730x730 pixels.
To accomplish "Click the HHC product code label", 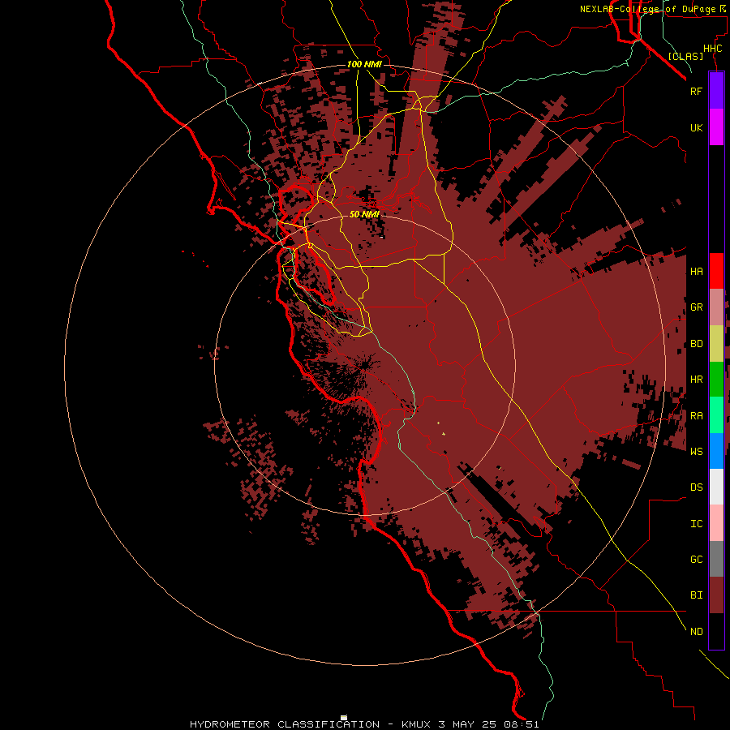I will pyautogui.click(x=712, y=49).
